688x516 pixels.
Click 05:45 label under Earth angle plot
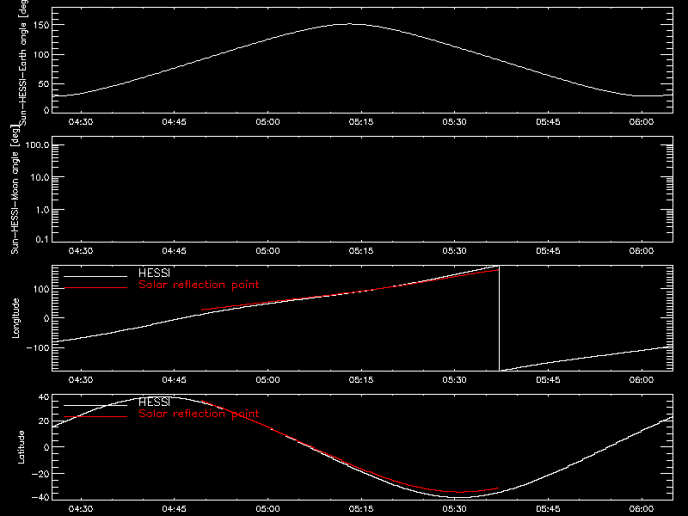click(x=548, y=122)
